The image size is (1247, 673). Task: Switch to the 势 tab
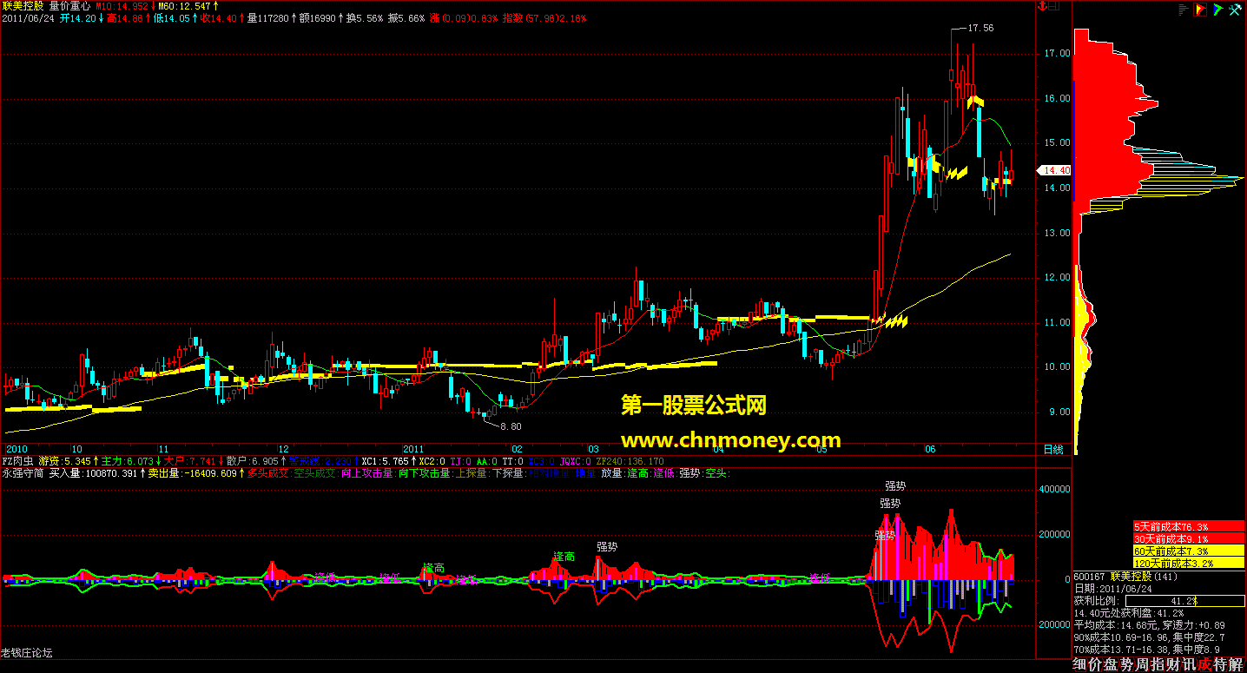[1128, 664]
